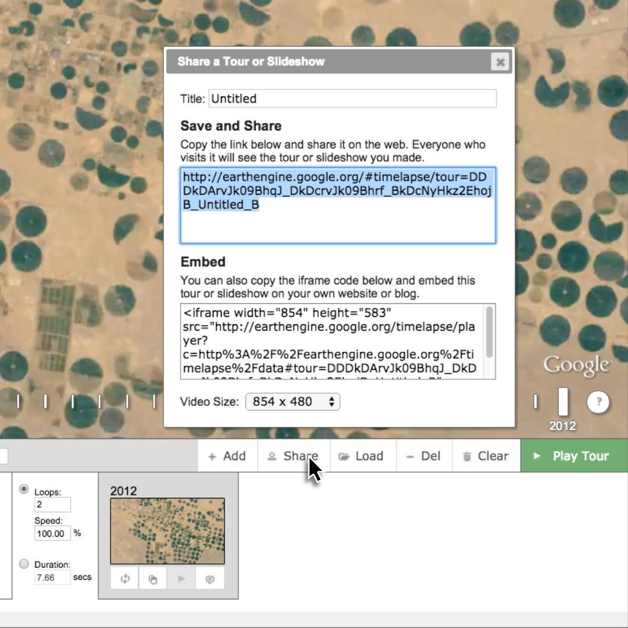Open the Video Size dropdown
Screen dimensions: 628x628
(292, 401)
